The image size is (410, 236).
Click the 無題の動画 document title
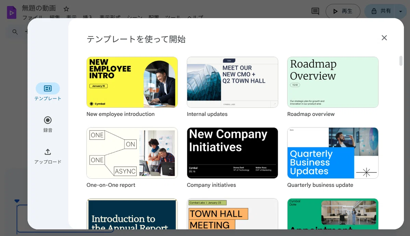coord(39,8)
